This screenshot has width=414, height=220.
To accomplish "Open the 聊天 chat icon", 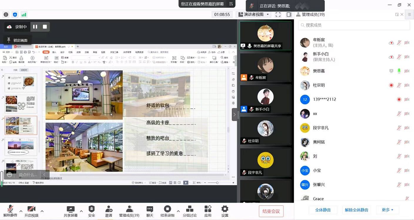I will (x=149, y=209).
